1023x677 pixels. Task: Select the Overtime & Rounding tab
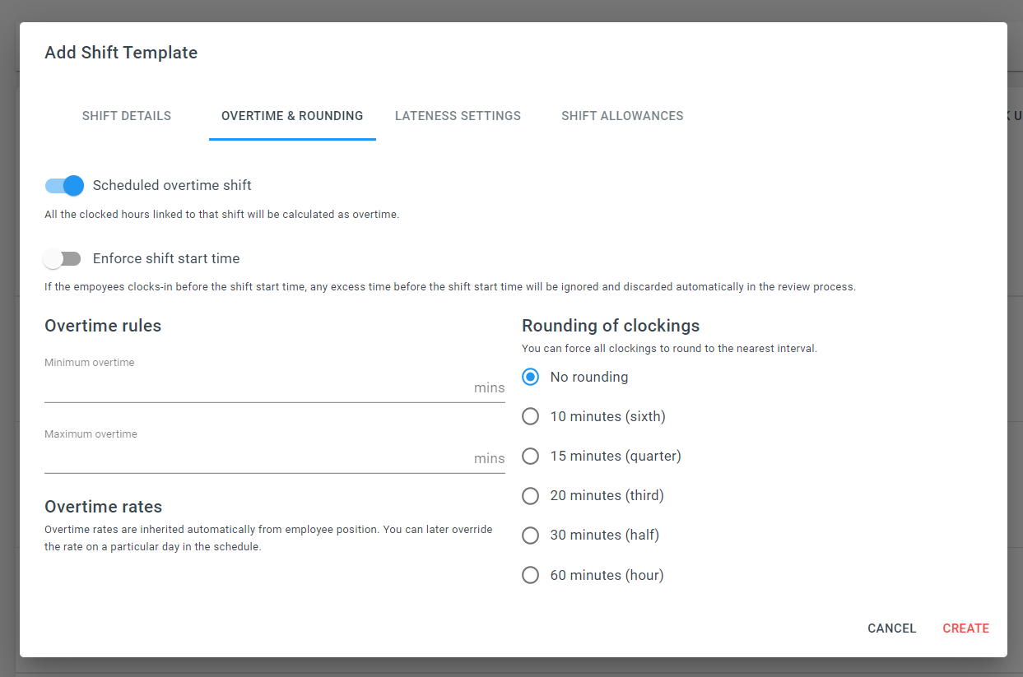(x=292, y=116)
